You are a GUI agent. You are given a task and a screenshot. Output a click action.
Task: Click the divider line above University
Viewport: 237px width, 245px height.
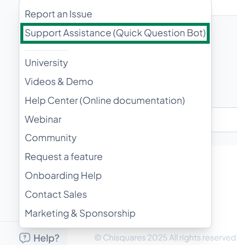[46, 50]
